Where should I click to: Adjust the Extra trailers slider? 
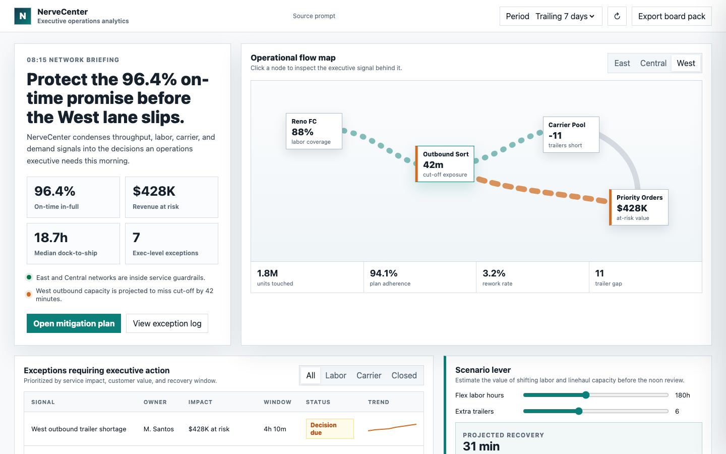(x=596, y=411)
